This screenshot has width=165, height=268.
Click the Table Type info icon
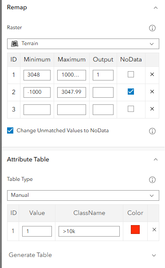[152, 180]
